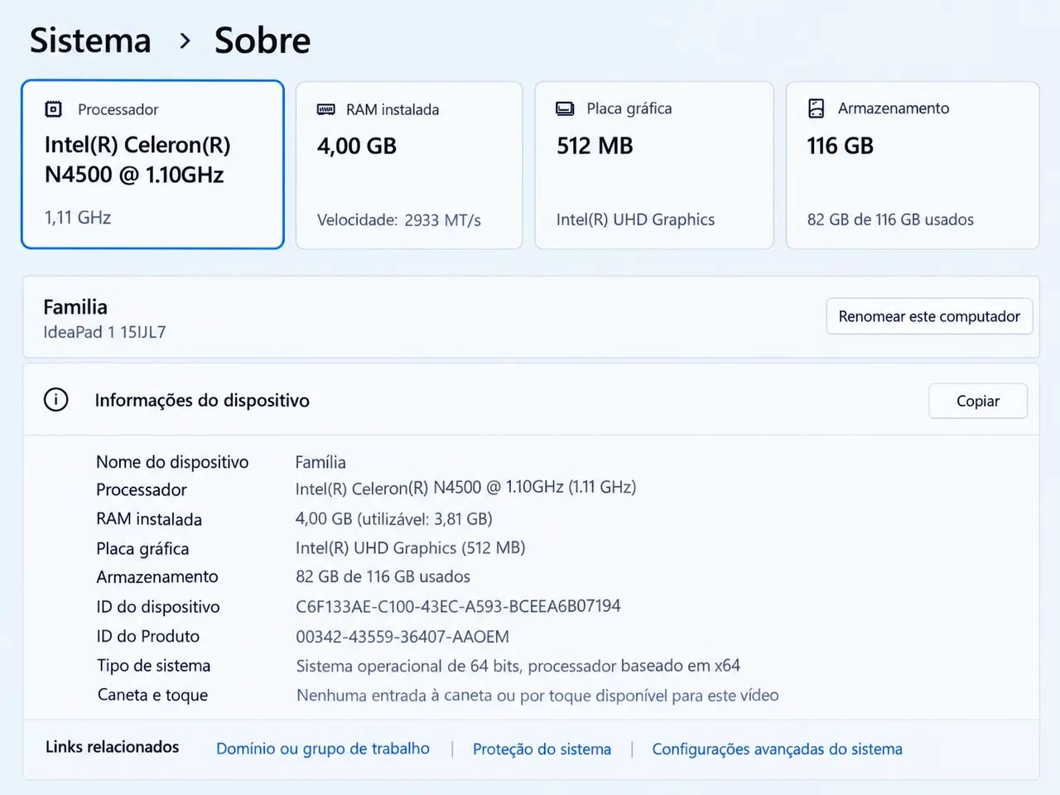1060x795 pixels.
Task: Click the Família device name value
Action: point(320,462)
